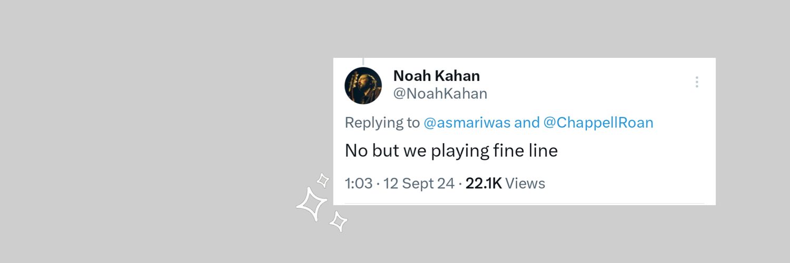
Task: Click the Views label
Action: coord(525,184)
